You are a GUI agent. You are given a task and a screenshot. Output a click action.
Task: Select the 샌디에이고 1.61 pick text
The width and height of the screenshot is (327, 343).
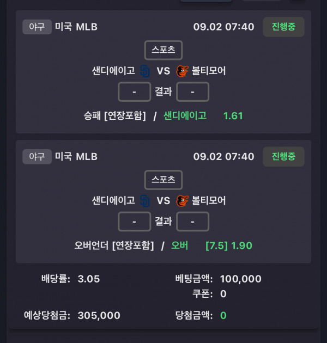203,116
